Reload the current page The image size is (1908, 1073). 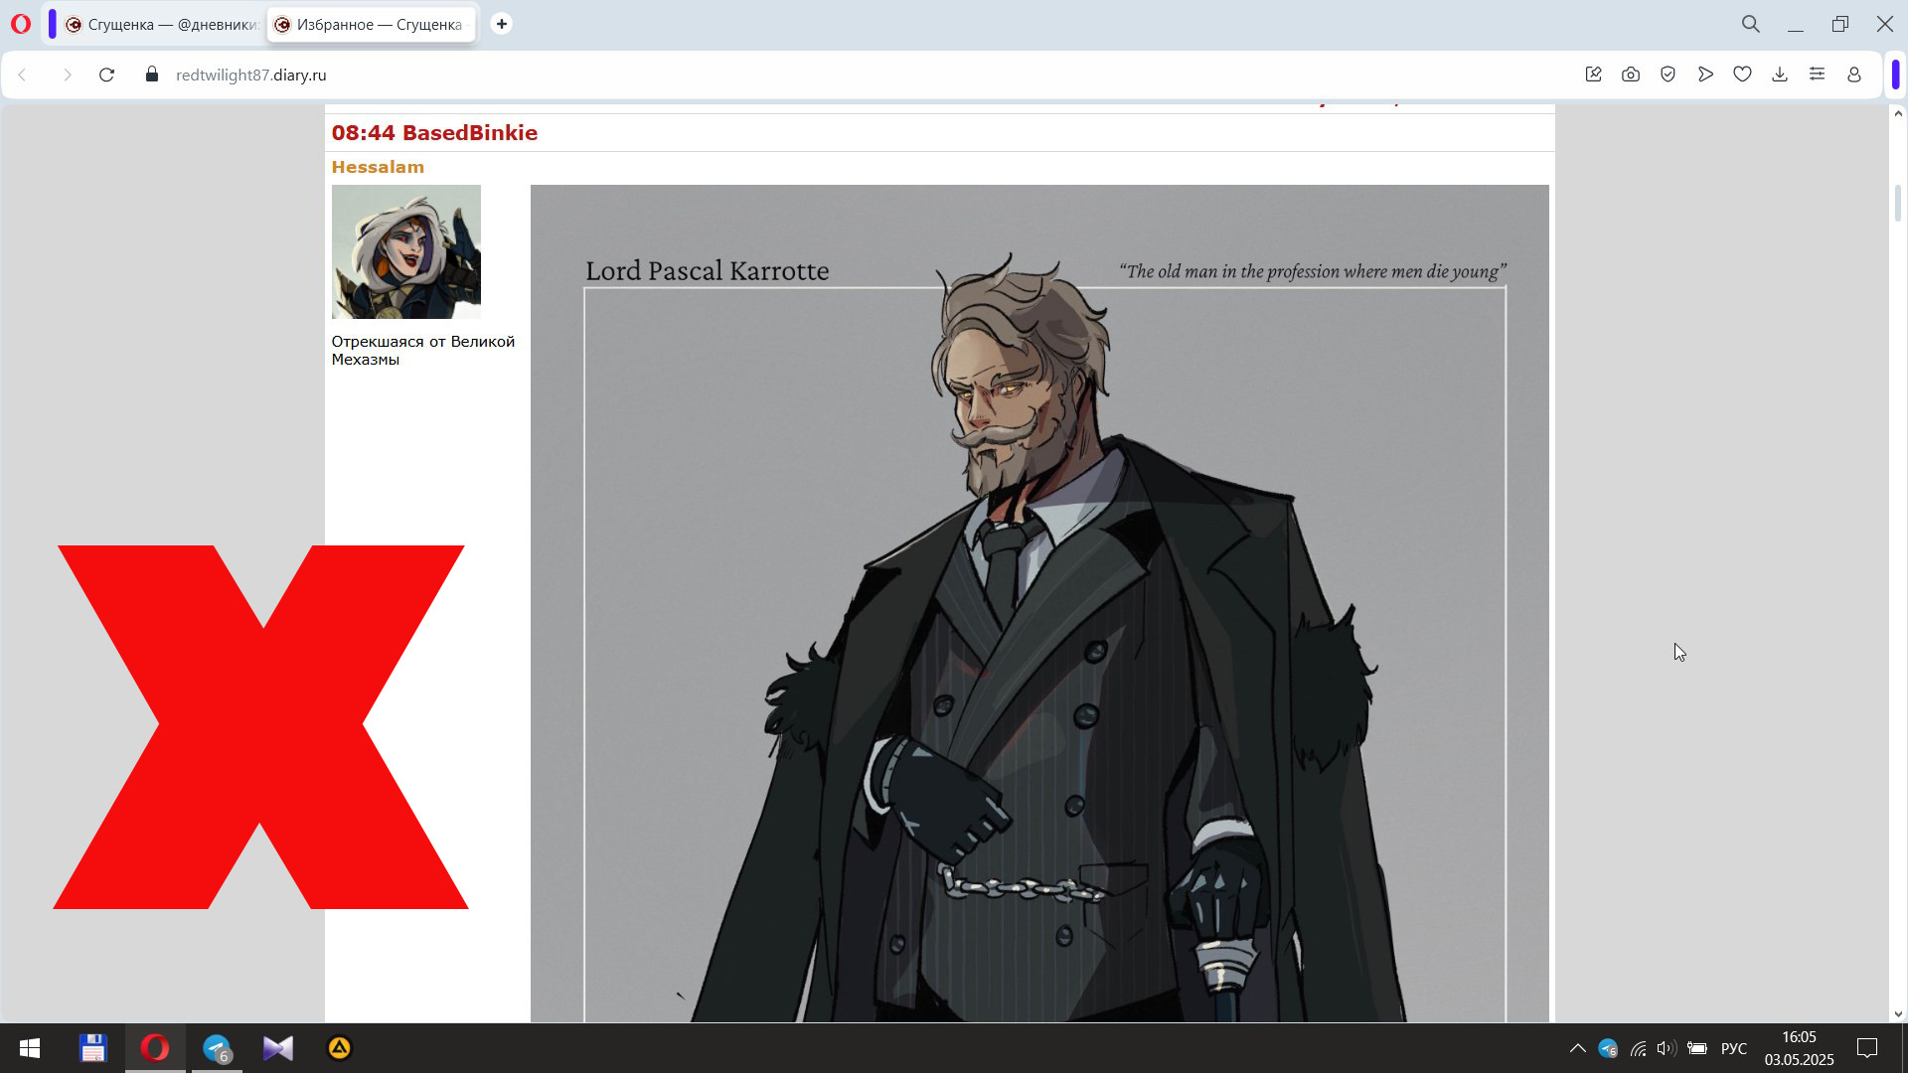coord(107,75)
